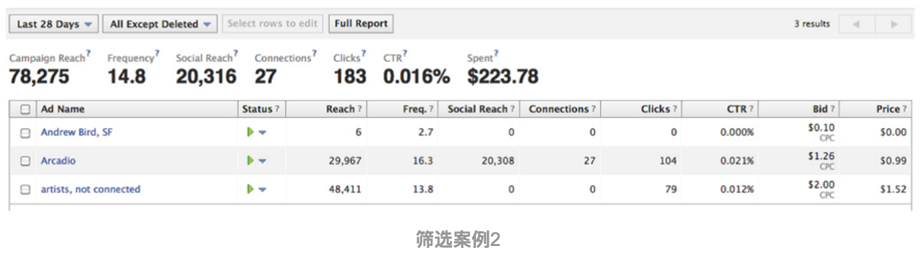Click the green play status icon for Andrew Bird, SF

click(251, 133)
